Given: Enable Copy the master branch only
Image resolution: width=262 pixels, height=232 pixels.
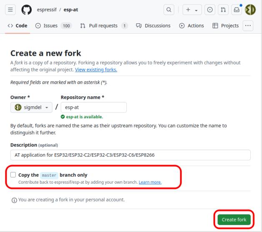Looking at the screenshot, I should point(13,175).
